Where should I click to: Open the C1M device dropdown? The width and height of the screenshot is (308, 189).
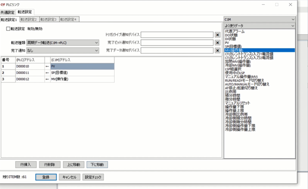[259, 19]
